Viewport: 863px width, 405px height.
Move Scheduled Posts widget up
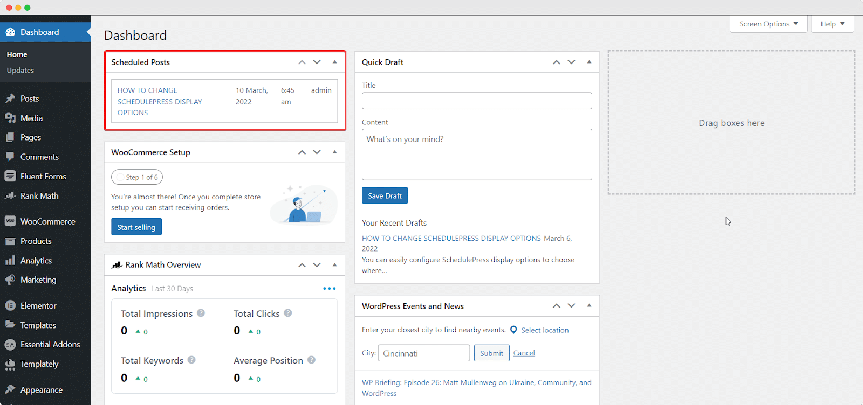coord(302,62)
